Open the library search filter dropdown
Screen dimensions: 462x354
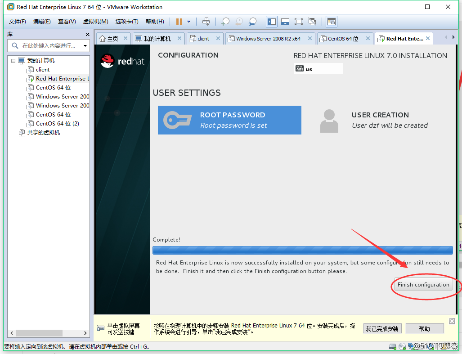85,45
